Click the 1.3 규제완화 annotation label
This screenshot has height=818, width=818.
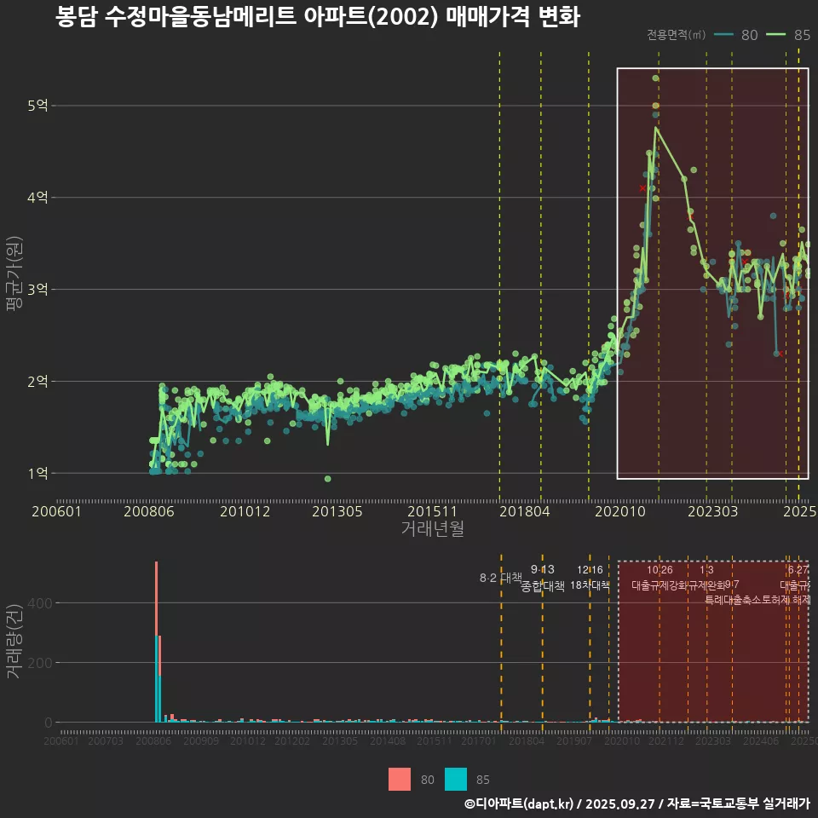[706, 578]
